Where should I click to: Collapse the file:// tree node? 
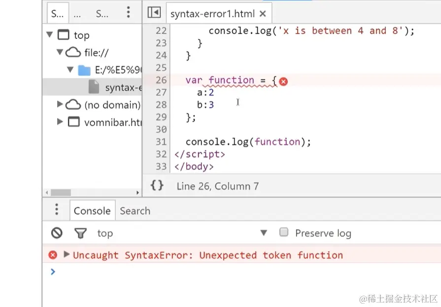pyautogui.click(x=60, y=52)
